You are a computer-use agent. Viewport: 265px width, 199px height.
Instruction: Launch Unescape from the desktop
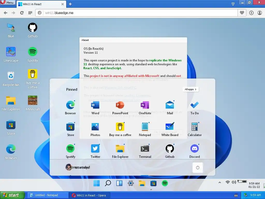tap(11, 55)
